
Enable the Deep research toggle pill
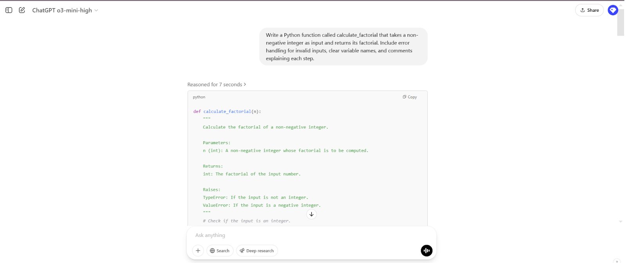pos(257,251)
